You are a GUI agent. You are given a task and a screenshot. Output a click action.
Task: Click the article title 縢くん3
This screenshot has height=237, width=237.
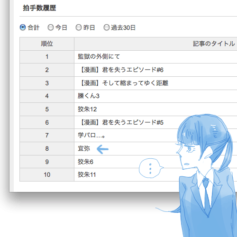(x=89, y=96)
